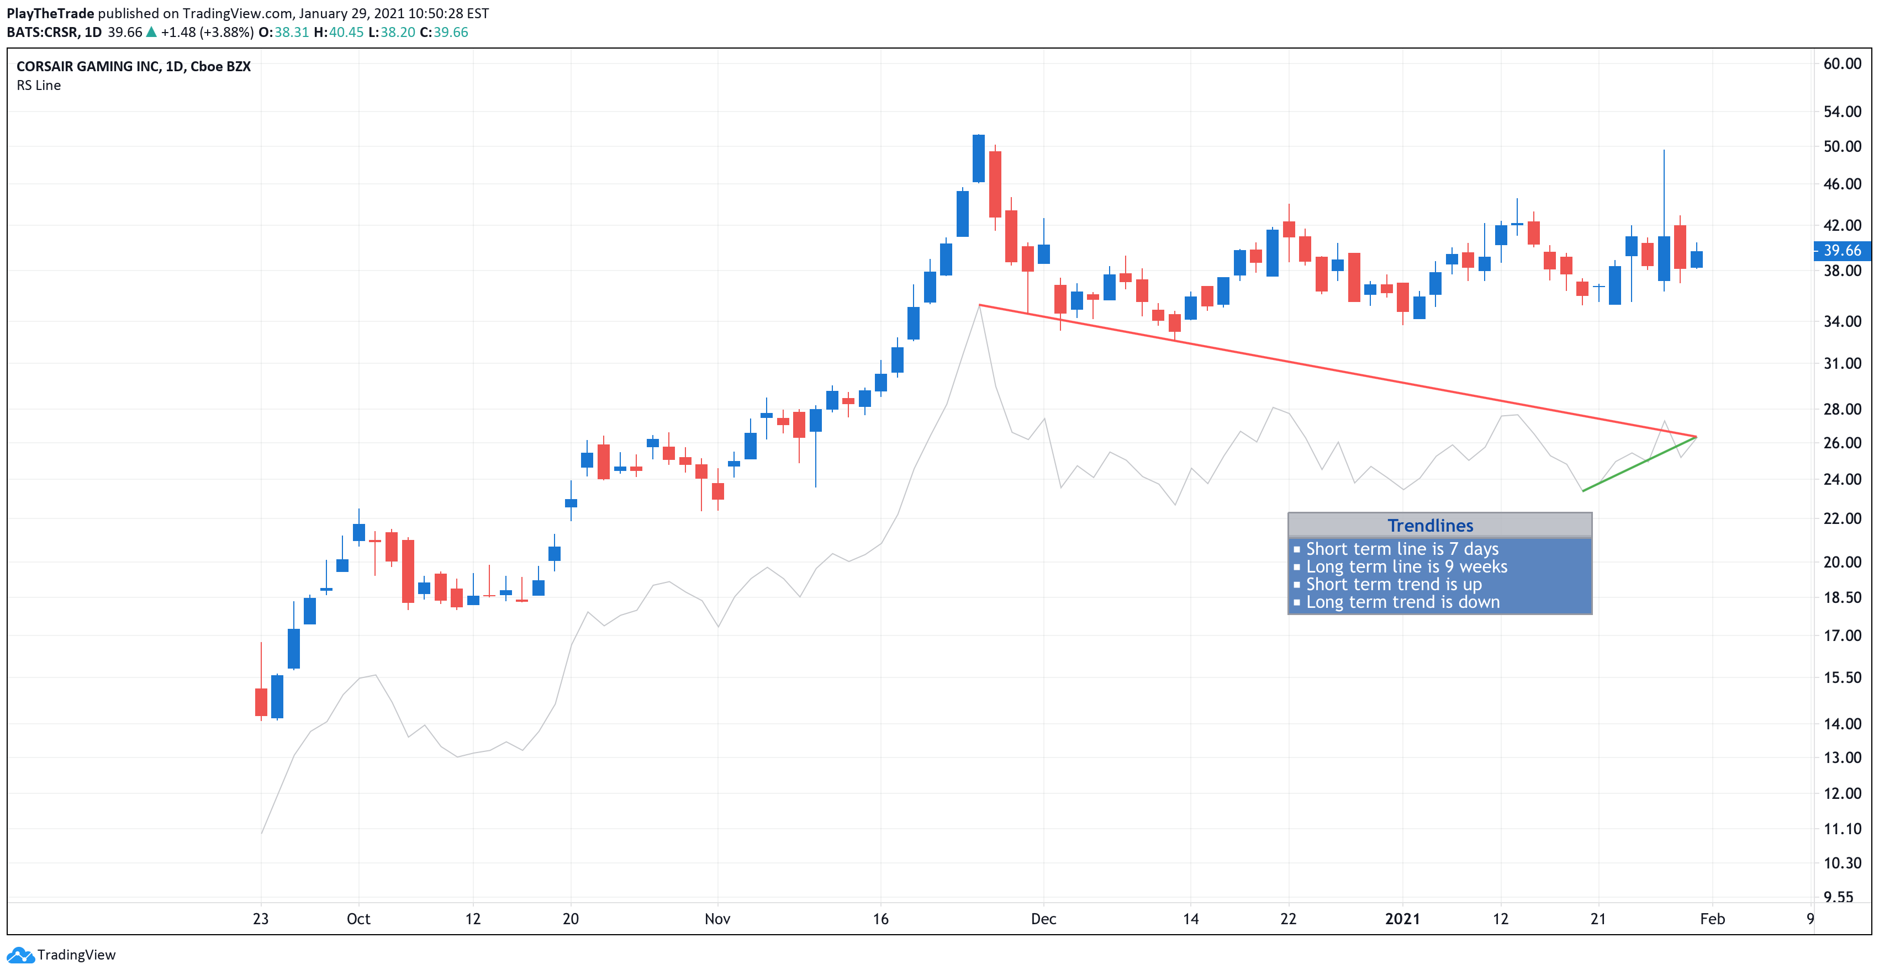
Task: Click the 2021 date axis label
Action: 1402,919
